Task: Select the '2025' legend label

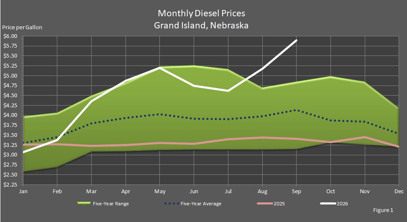Action: coord(279,204)
